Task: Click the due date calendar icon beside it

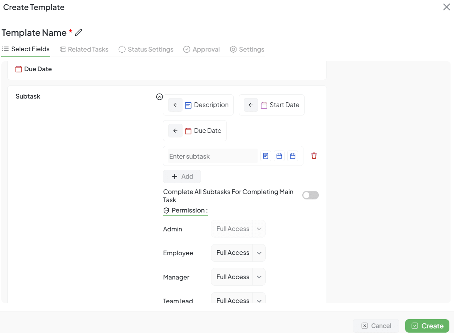Action: [x=292, y=156]
